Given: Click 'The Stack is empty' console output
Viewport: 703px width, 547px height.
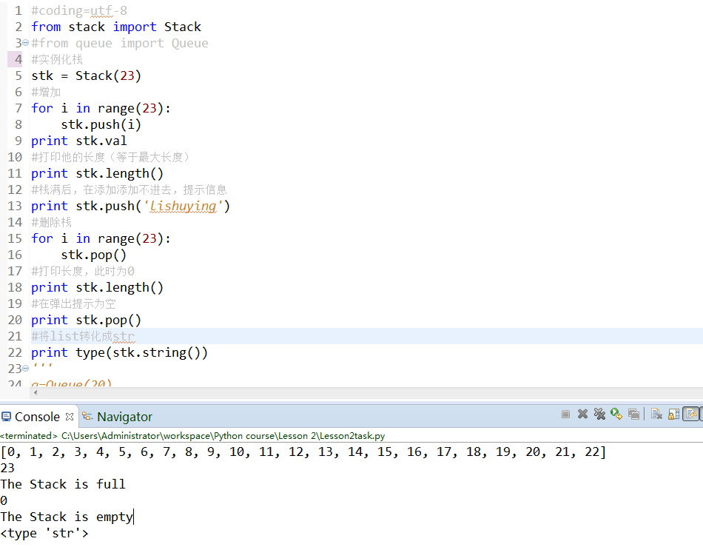Looking at the screenshot, I should [x=67, y=517].
